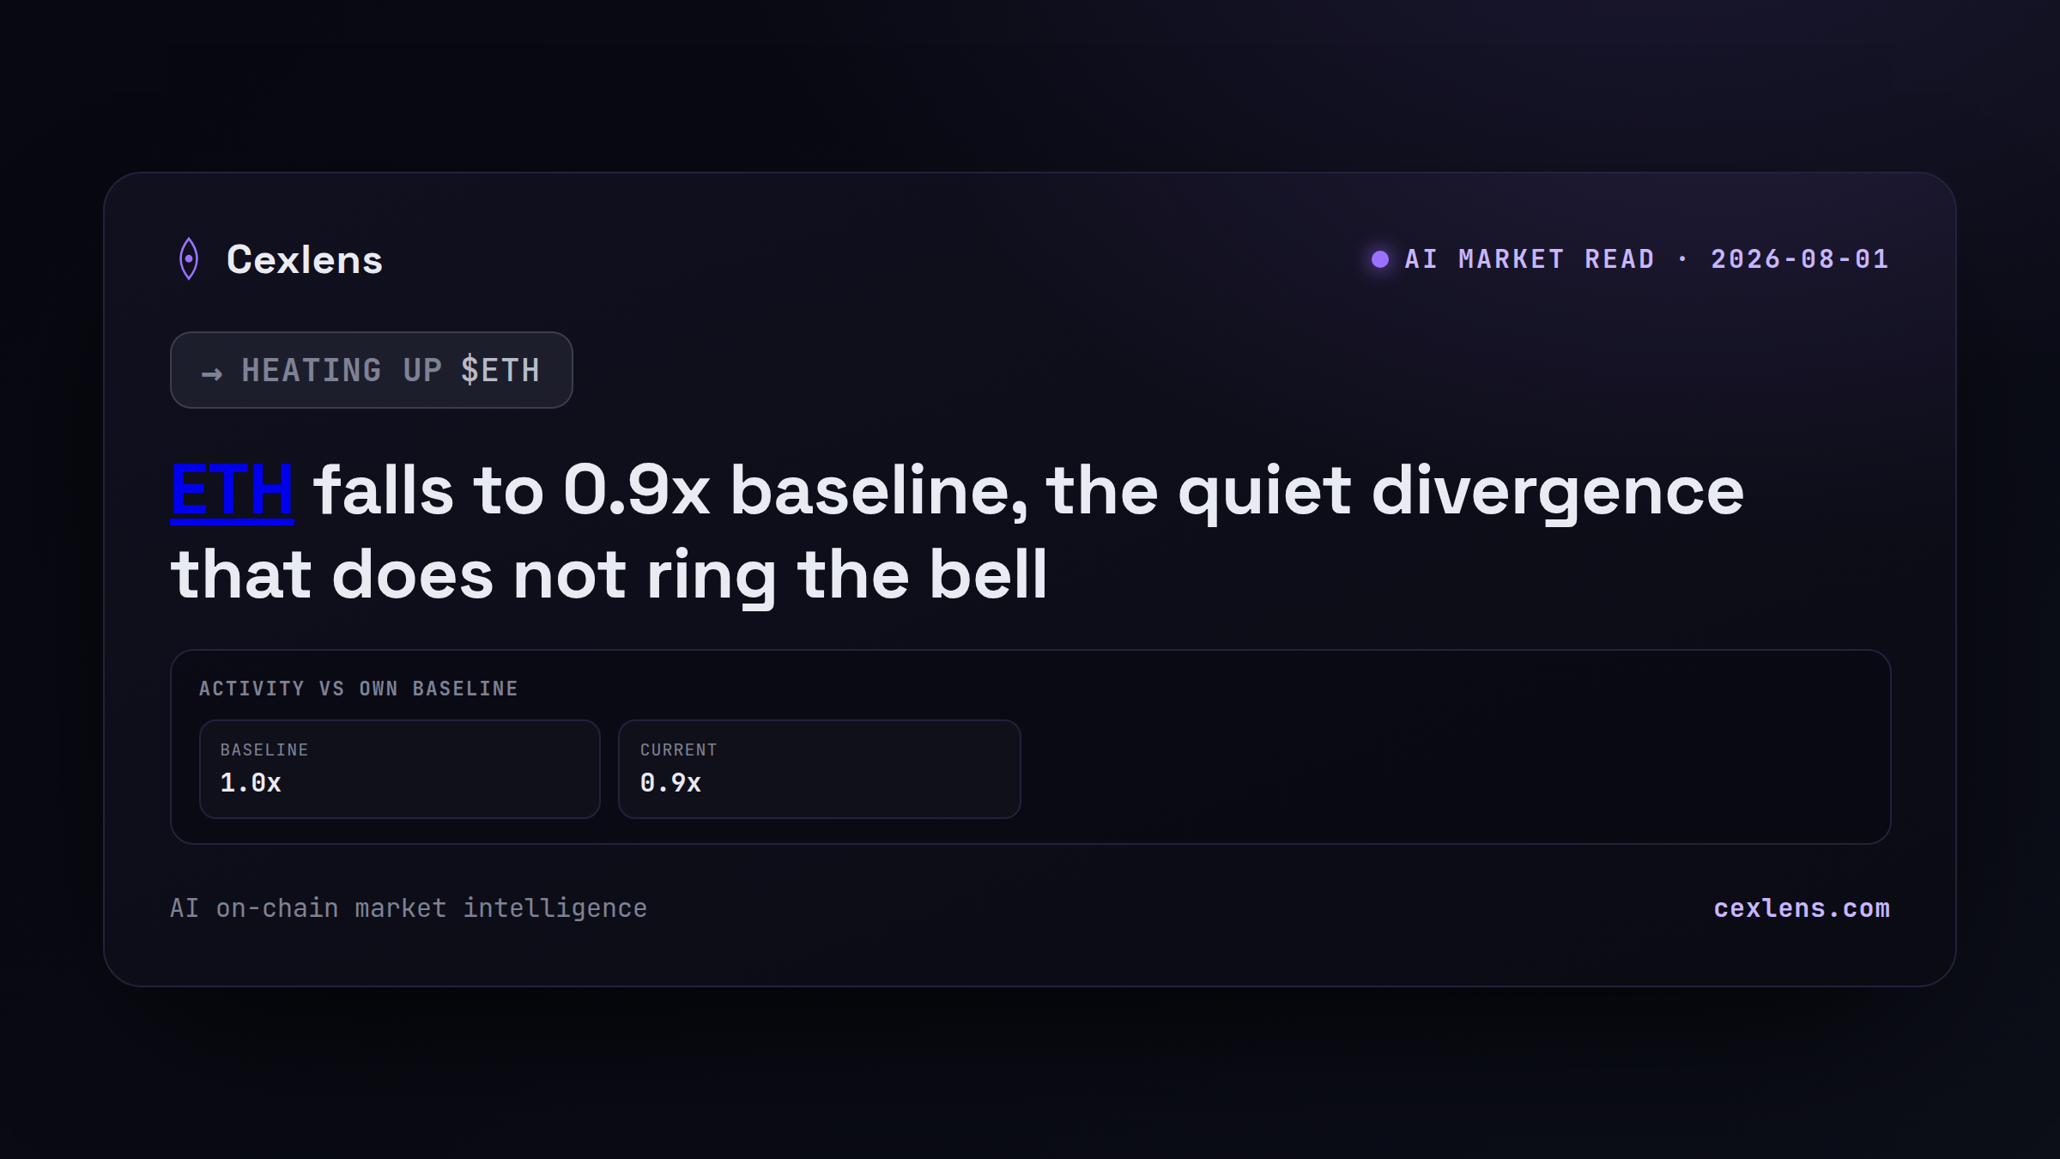Click the $ETH ticker in the badge
The image size is (2060, 1159).
pos(500,371)
